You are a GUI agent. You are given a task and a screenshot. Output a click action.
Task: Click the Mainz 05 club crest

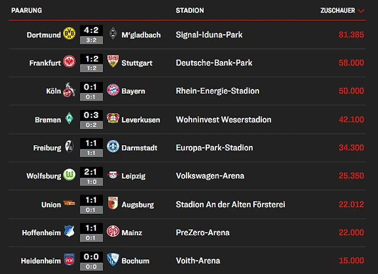click(x=113, y=232)
